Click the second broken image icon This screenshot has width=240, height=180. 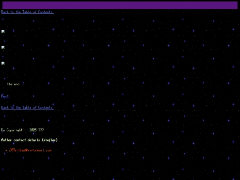pos(3,48)
